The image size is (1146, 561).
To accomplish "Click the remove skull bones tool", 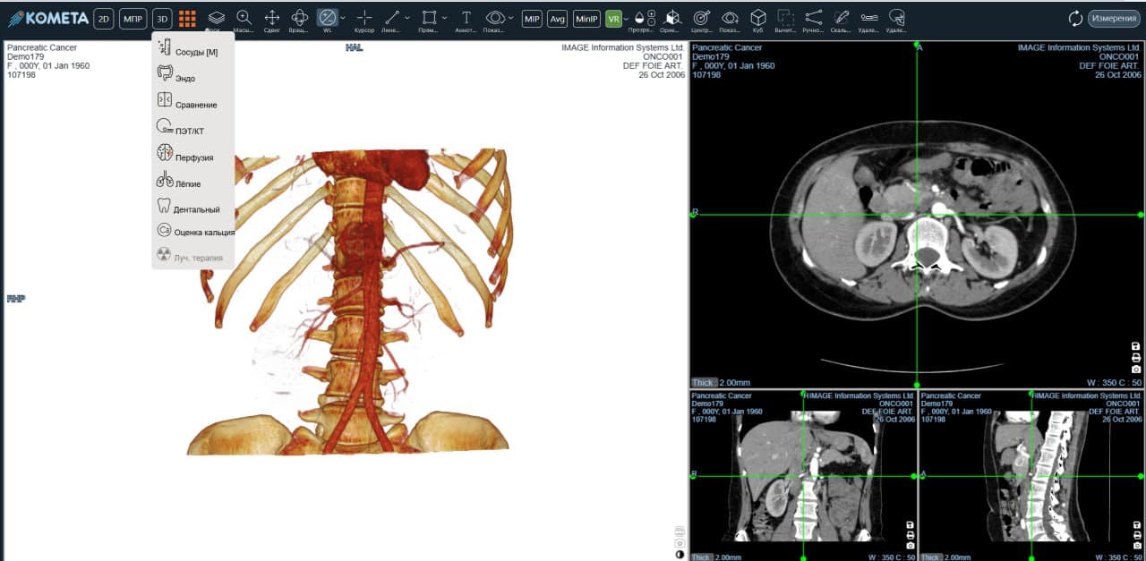I will point(896,18).
